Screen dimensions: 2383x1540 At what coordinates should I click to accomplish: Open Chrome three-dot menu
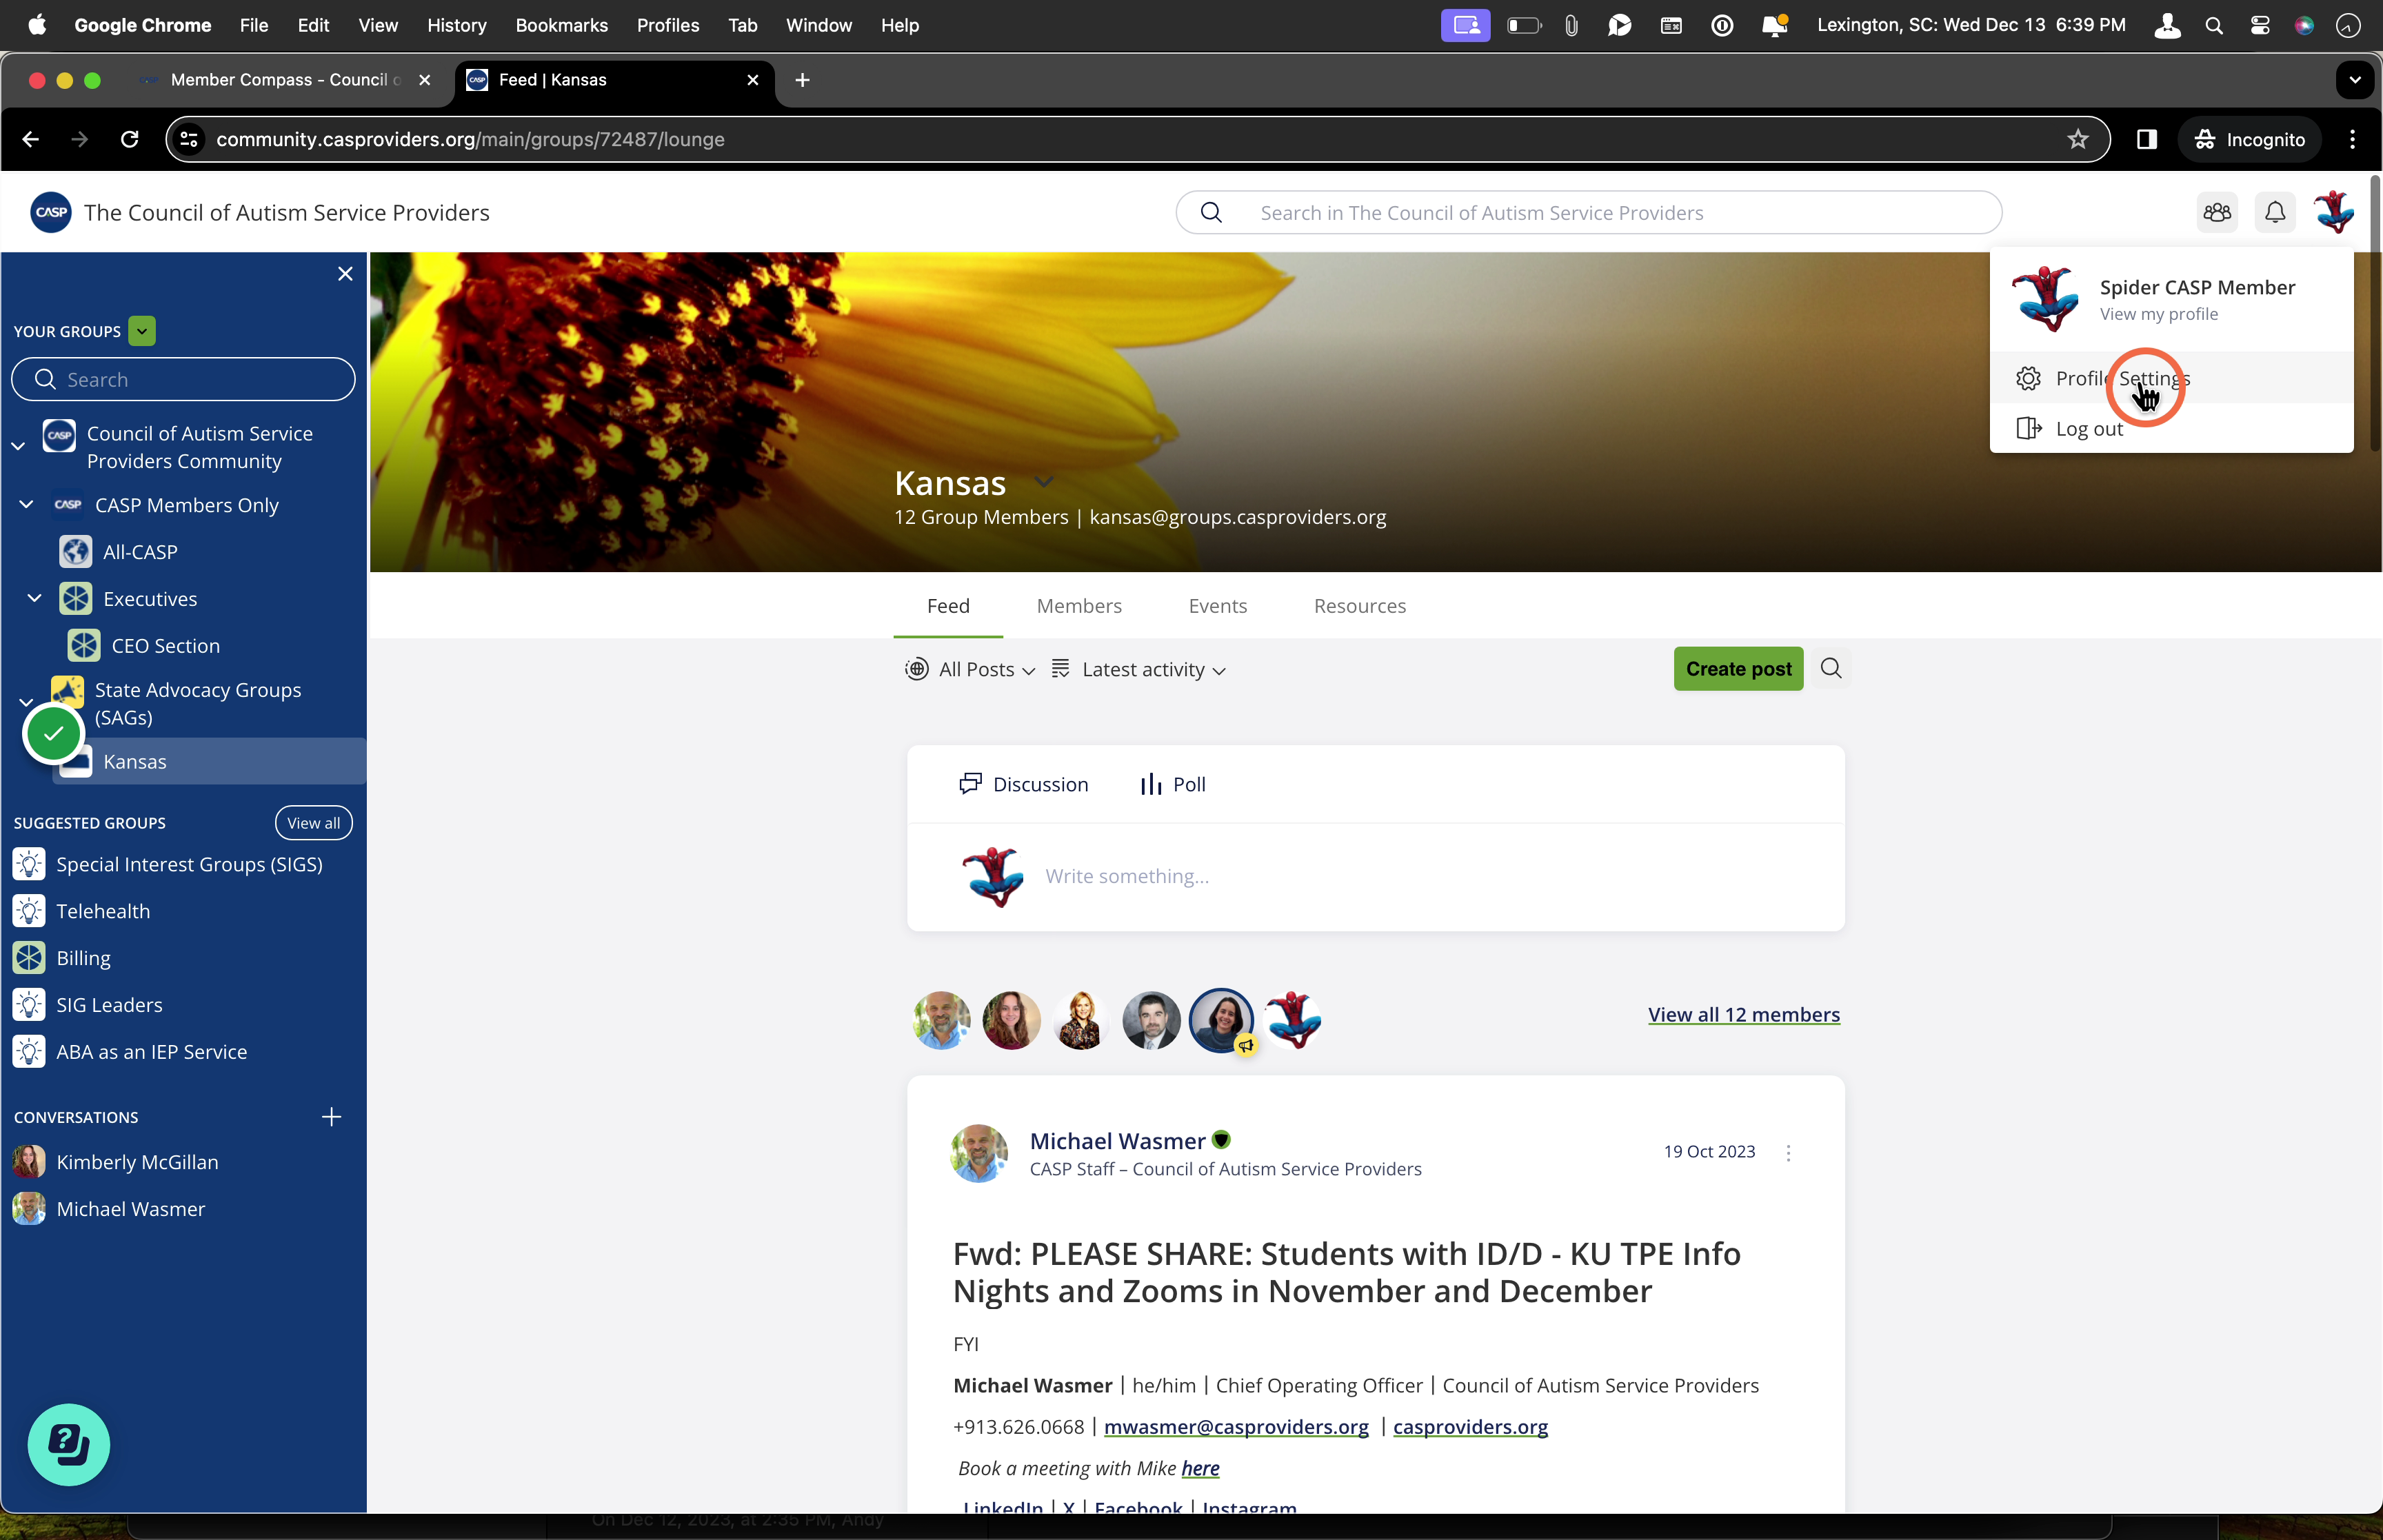2352,139
